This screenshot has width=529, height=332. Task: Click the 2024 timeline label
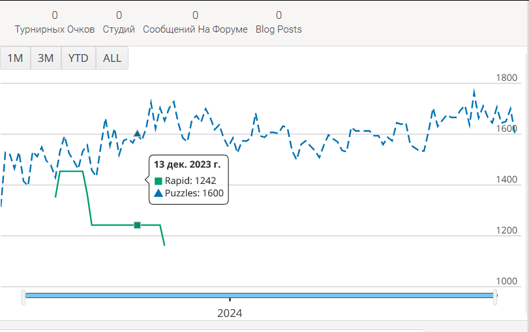click(x=230, y=313)
